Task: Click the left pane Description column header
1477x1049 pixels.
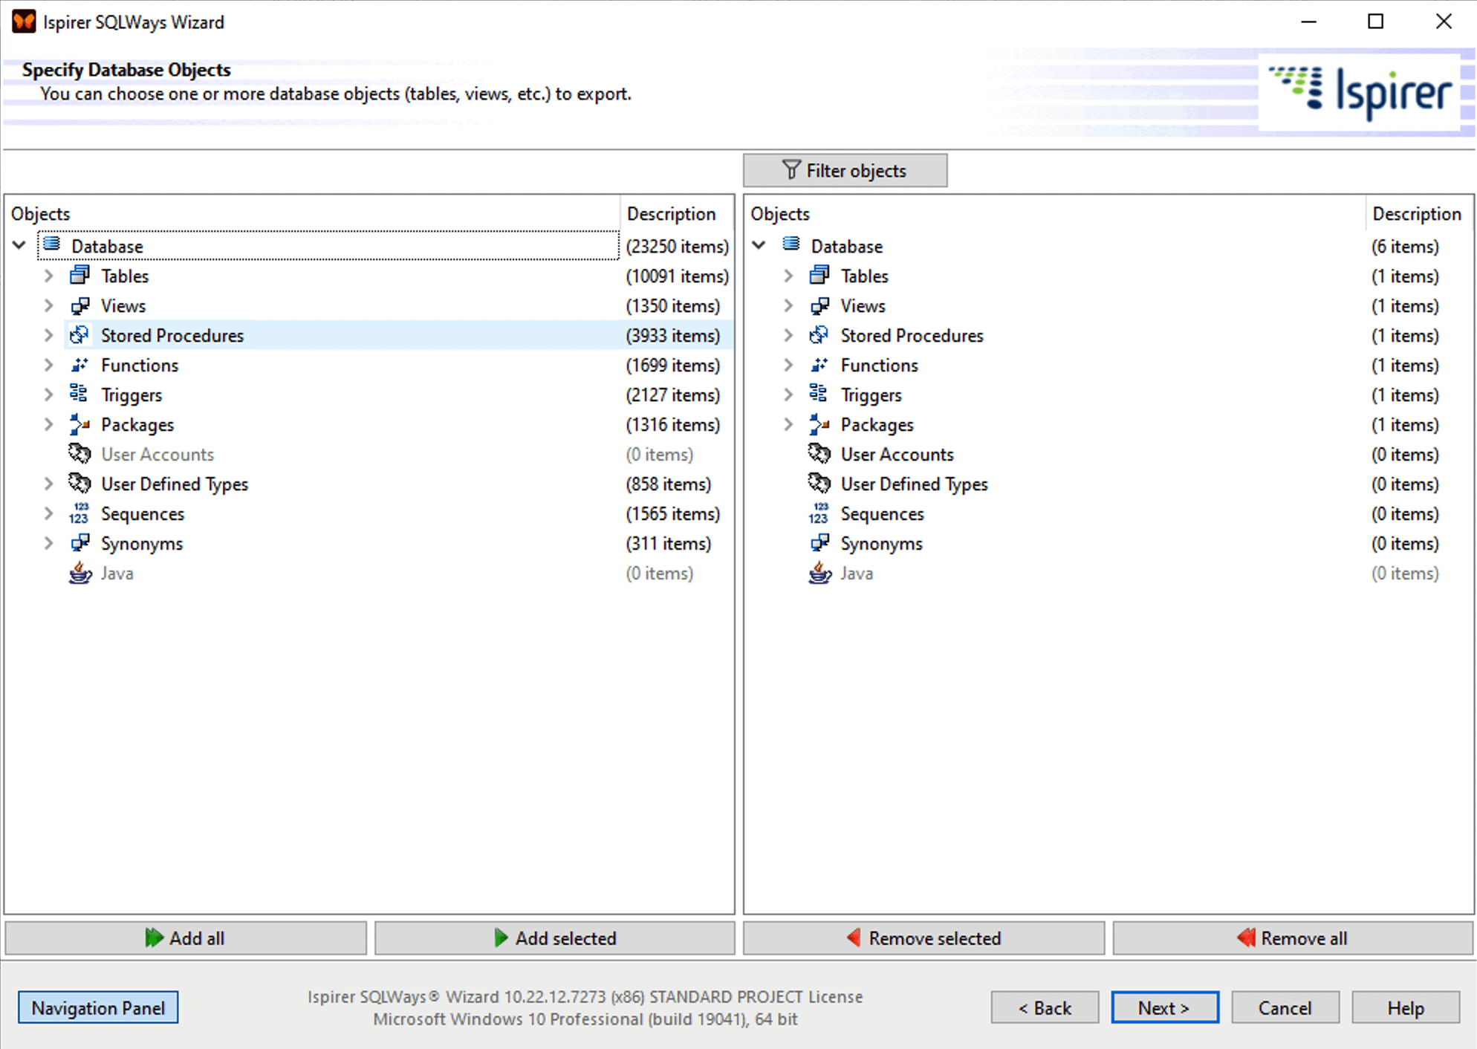Action: pos(677,214)
